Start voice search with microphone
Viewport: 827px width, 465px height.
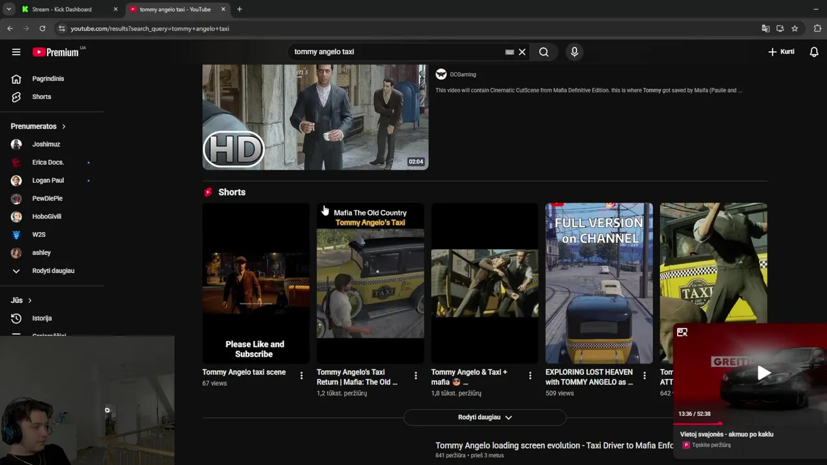574,52
